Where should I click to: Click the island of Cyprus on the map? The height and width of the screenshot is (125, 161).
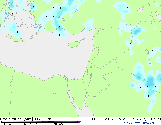point(75,44)
